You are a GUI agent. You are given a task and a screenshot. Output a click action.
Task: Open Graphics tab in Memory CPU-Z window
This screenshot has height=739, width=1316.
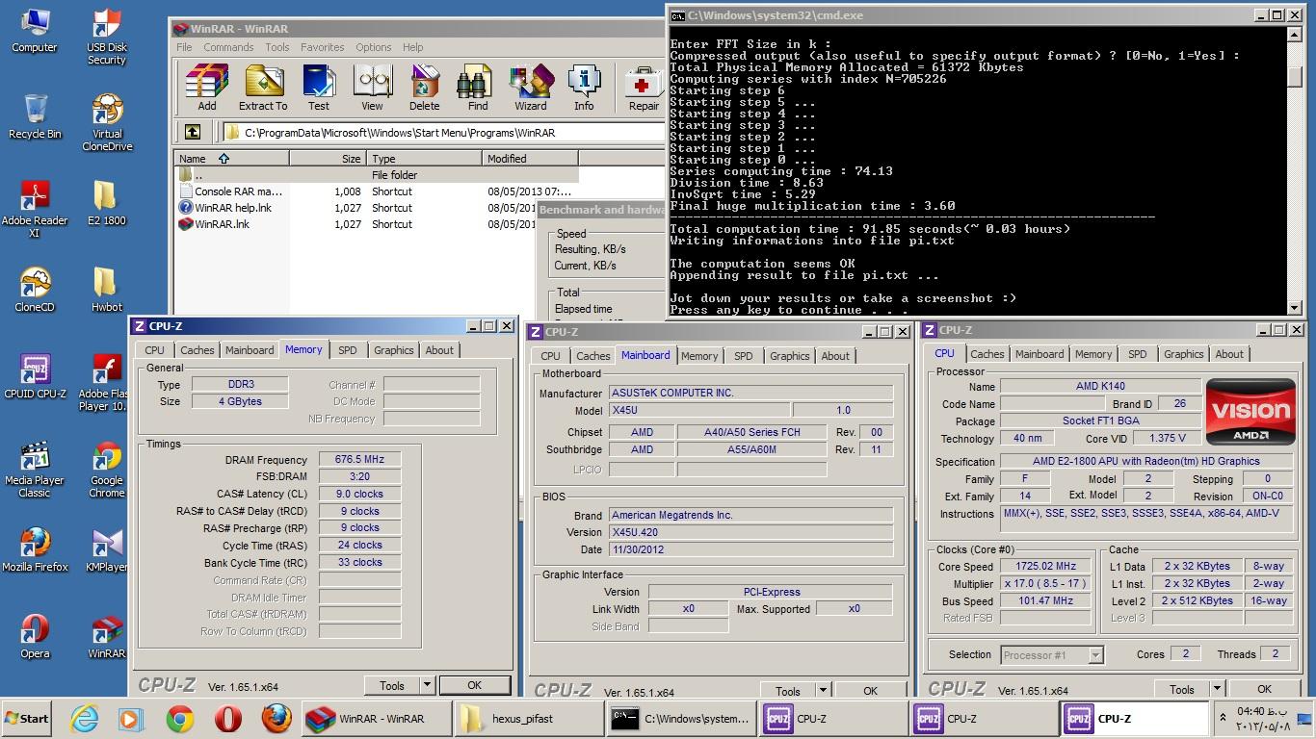click(394, 350)
